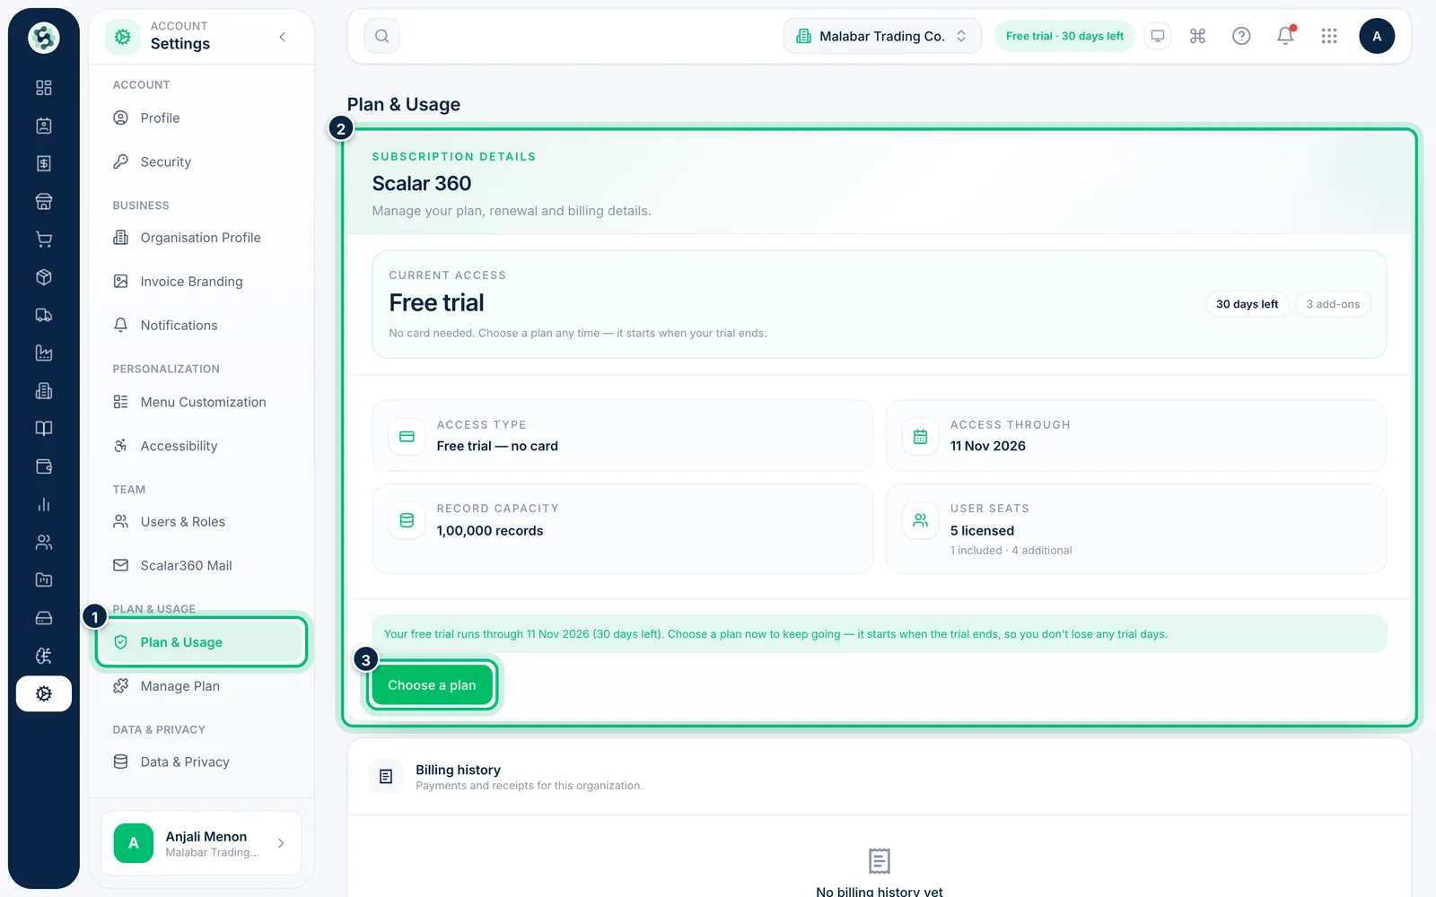Open Menu Customization

(201, 402)
